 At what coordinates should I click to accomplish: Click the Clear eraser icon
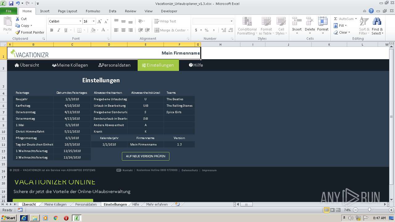pyautogui.click(x=336, y=32)
